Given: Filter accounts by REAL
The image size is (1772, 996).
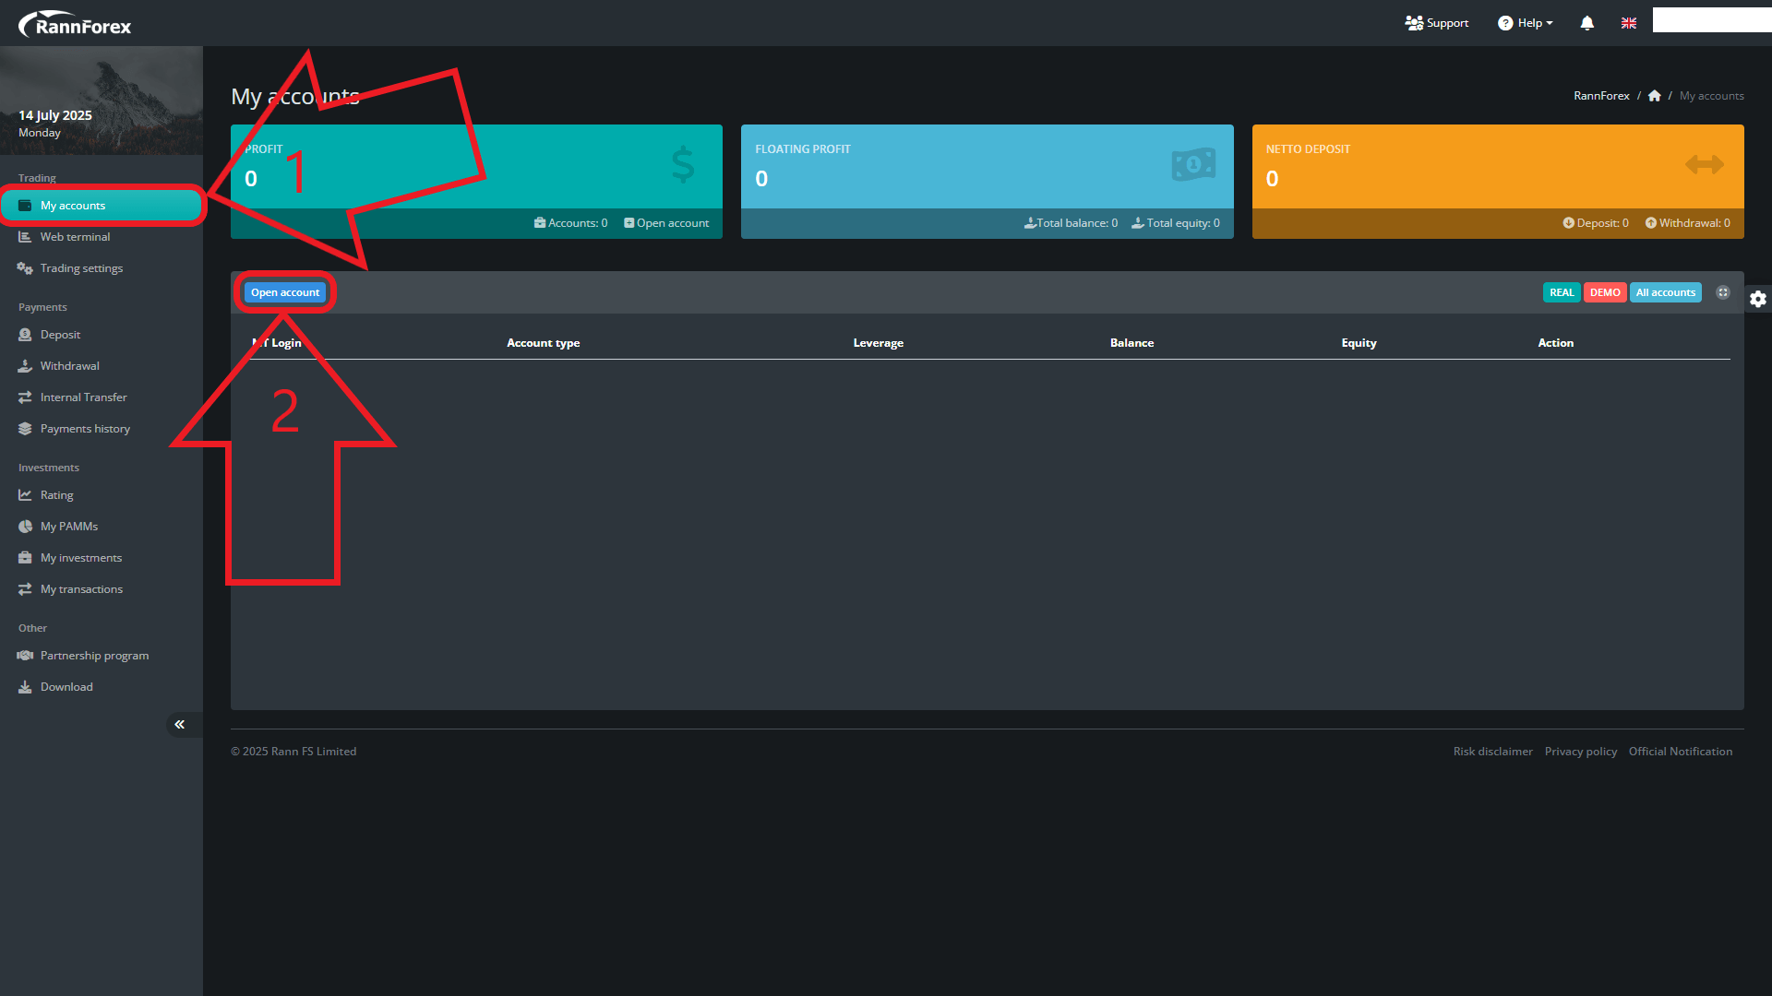Looking at the screenshot, I should click(1562, 292).
